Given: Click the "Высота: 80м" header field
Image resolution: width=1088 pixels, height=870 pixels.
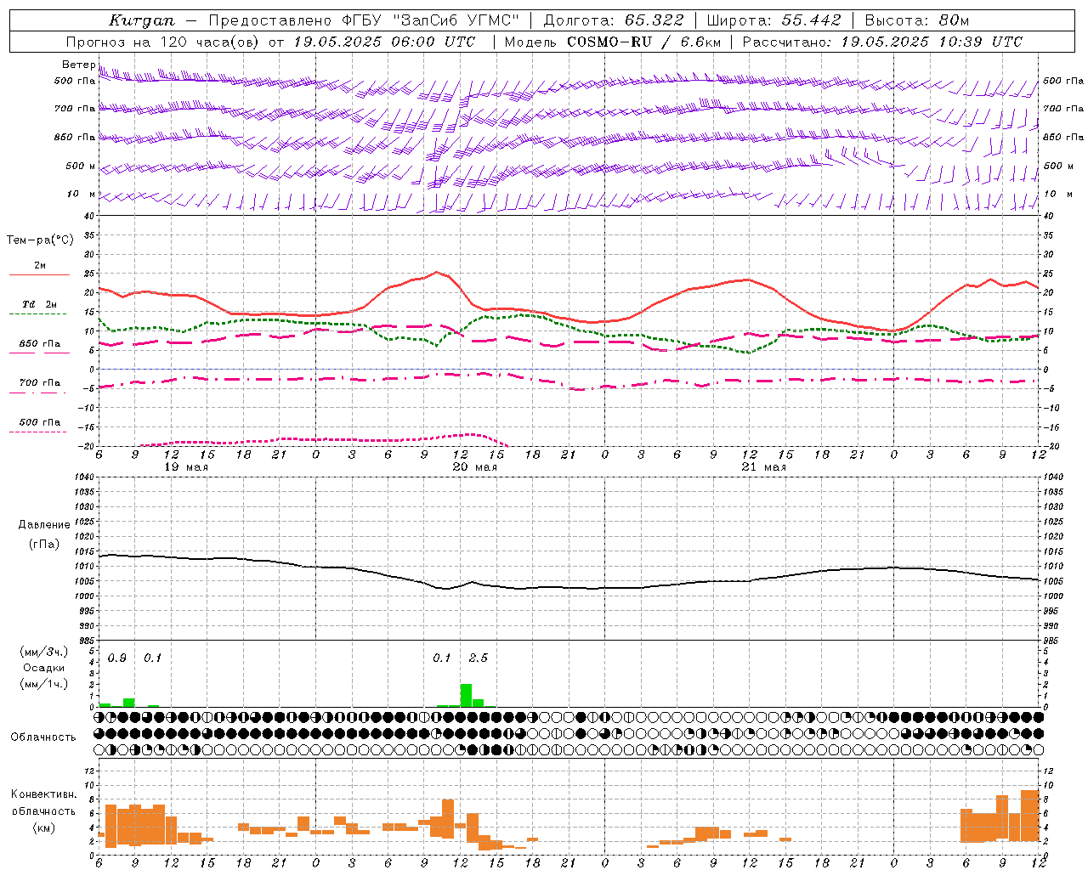Looking at the screenshot, I should (916, 20).
